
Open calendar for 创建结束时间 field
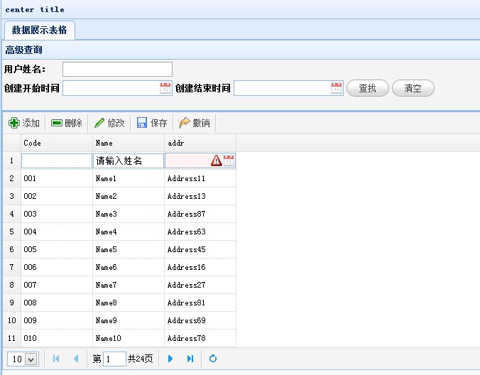[x=337, y=88]
